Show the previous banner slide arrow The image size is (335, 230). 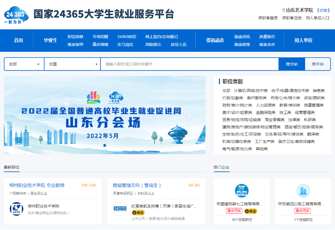(x=20, y=117)
